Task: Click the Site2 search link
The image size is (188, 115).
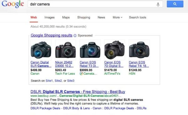Action: point(58,81)
